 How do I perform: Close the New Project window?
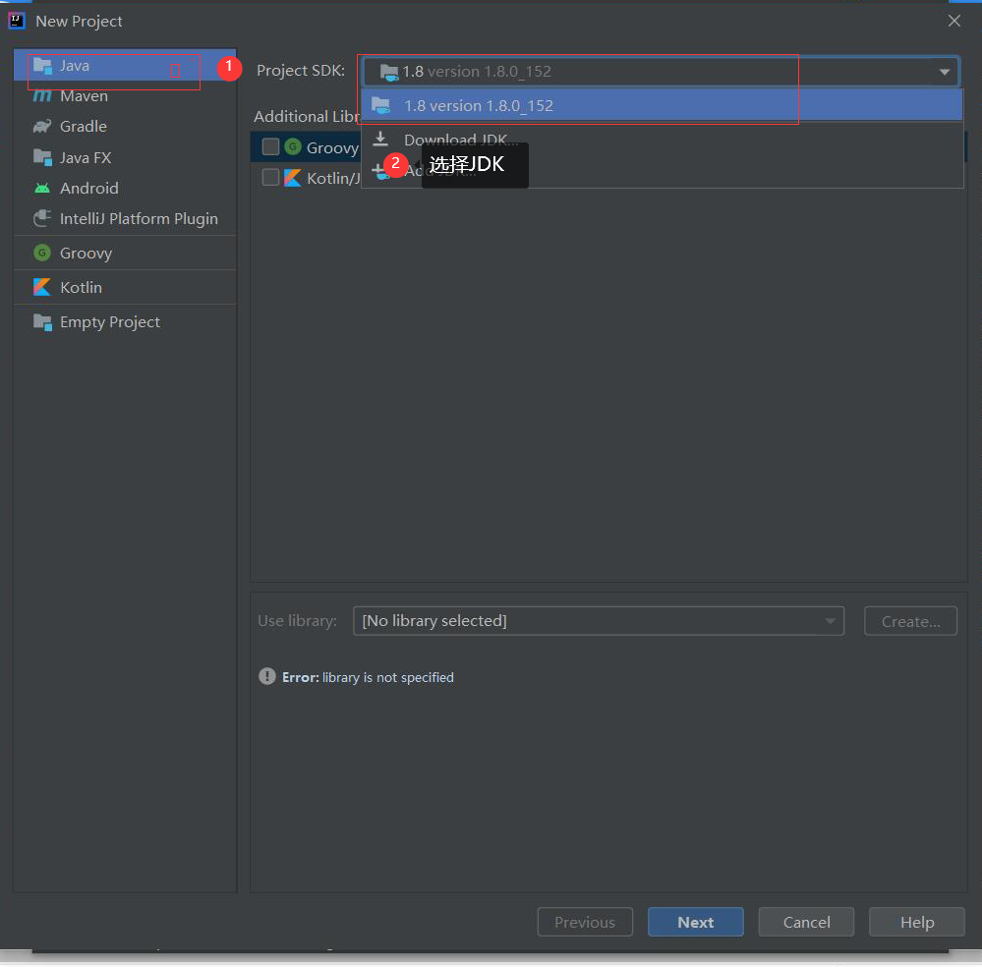[x=953, y=21]
